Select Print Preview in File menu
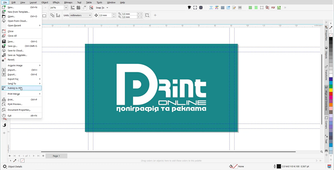The height and width of the screenshot is (170, 334). click(x=21, y=104)
